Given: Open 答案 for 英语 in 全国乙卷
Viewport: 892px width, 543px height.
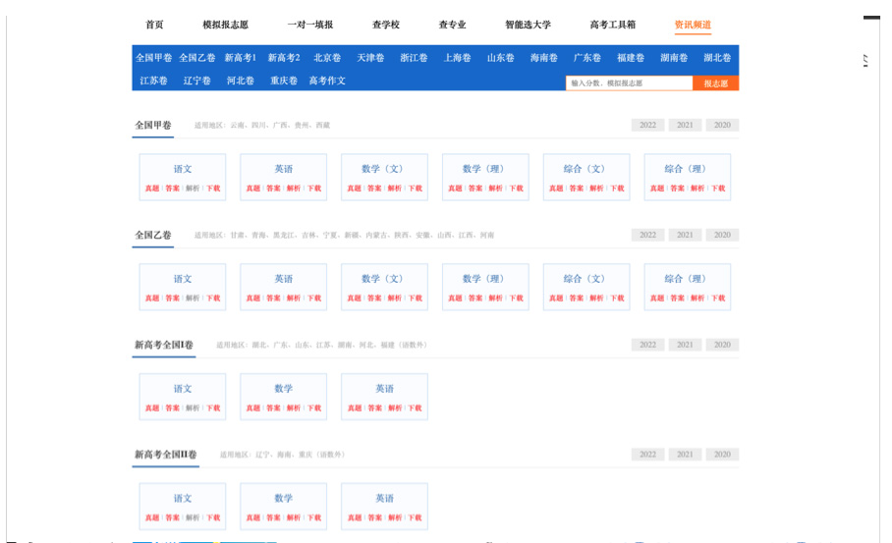Looking at the screenshot, I should point(273,299).
